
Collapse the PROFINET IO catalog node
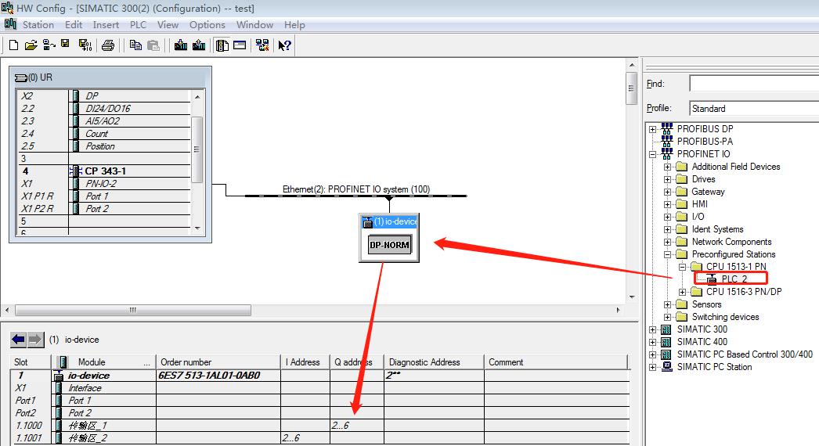(652, 154)
